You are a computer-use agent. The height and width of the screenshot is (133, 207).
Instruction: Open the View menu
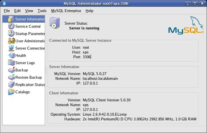29,11
